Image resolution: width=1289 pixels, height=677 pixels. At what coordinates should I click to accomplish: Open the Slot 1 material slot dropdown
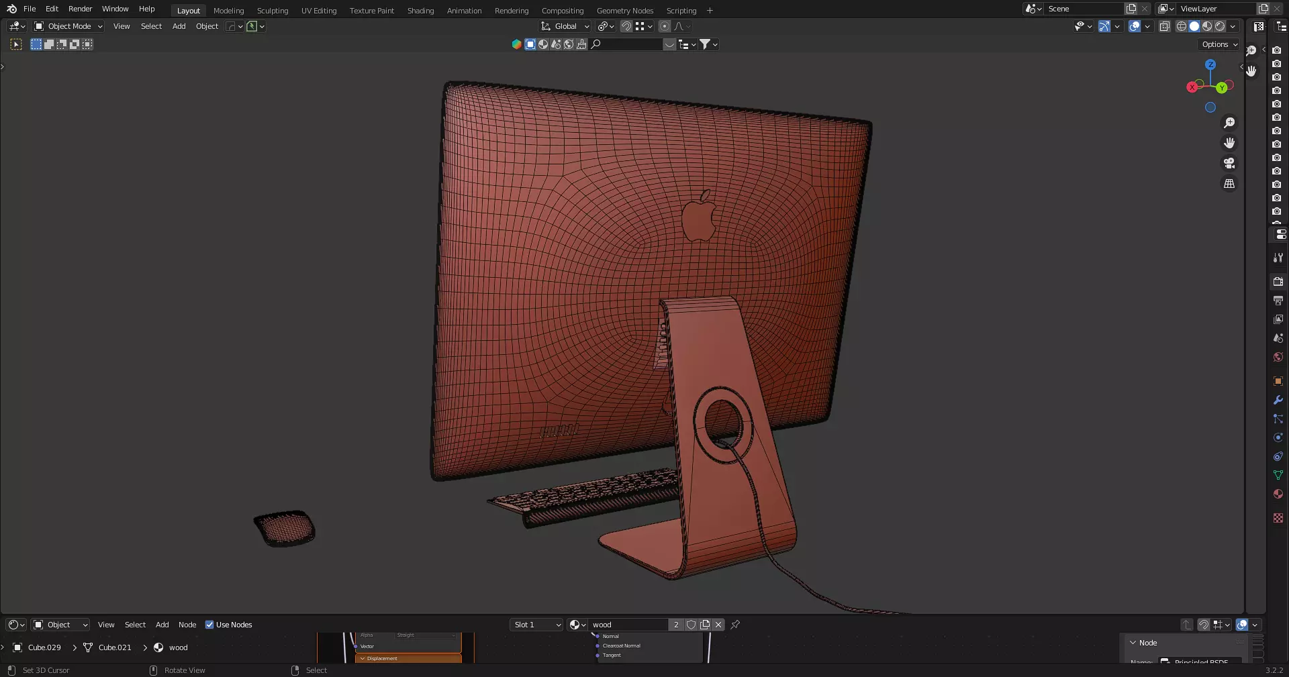click(536, 625)
